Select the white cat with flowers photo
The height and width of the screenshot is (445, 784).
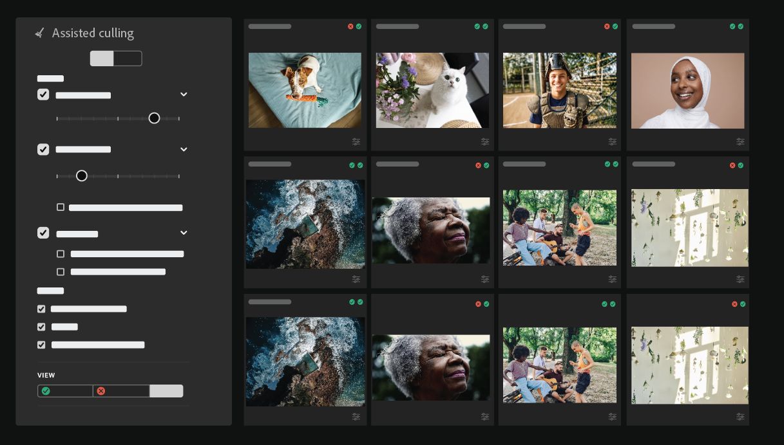point(432,90)
